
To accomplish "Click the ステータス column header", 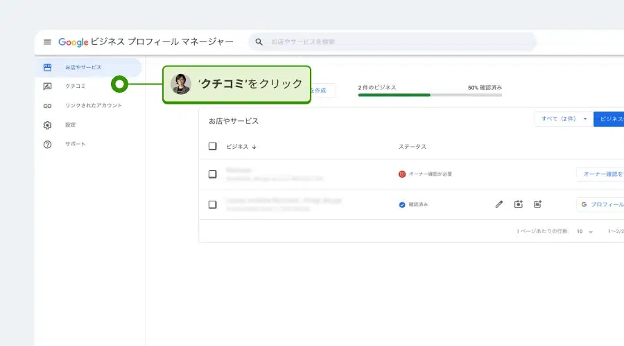I will [413, 147].
